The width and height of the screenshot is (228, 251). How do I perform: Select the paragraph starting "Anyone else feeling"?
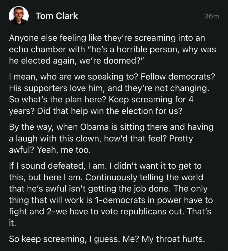107,50
